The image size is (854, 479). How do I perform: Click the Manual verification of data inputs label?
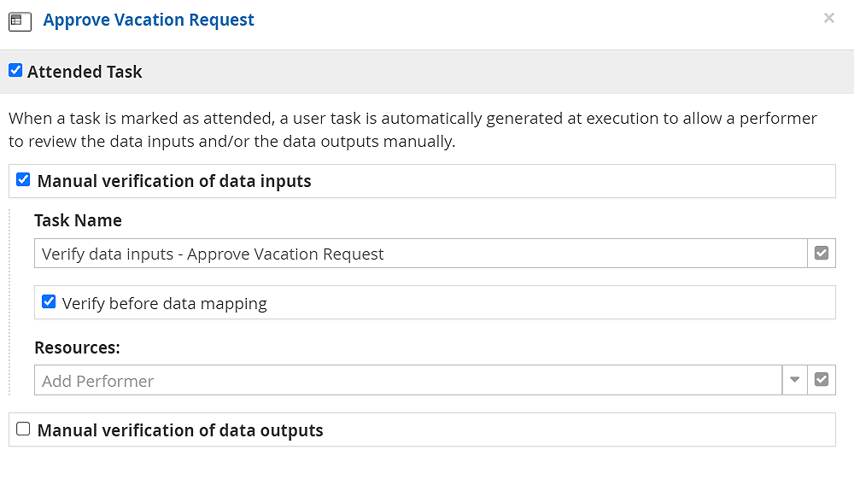[174, 181]
